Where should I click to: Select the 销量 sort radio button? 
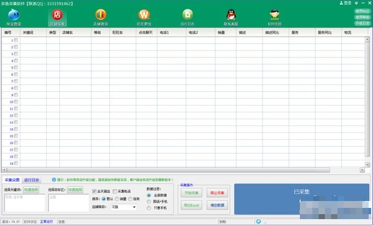click(117, 199)
